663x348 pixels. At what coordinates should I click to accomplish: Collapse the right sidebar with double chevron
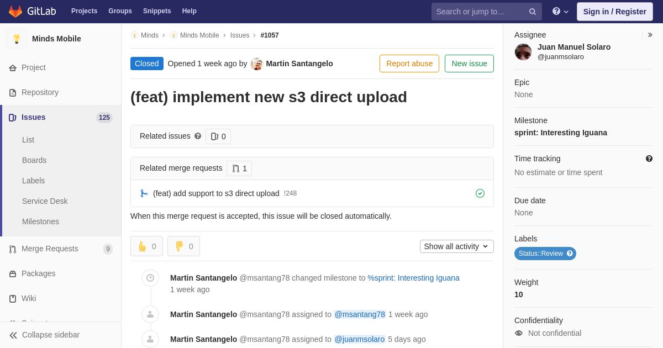click(650, 35)
